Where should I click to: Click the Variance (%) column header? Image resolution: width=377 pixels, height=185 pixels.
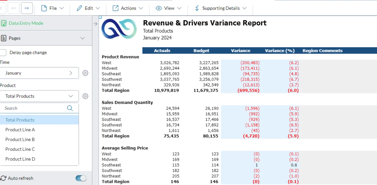pyautogui.click(x=280, y=50)
